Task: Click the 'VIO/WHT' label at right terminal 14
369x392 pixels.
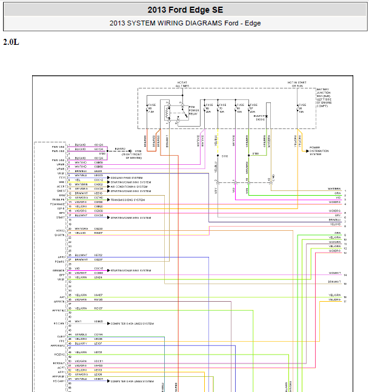Action: click(334, 273)
